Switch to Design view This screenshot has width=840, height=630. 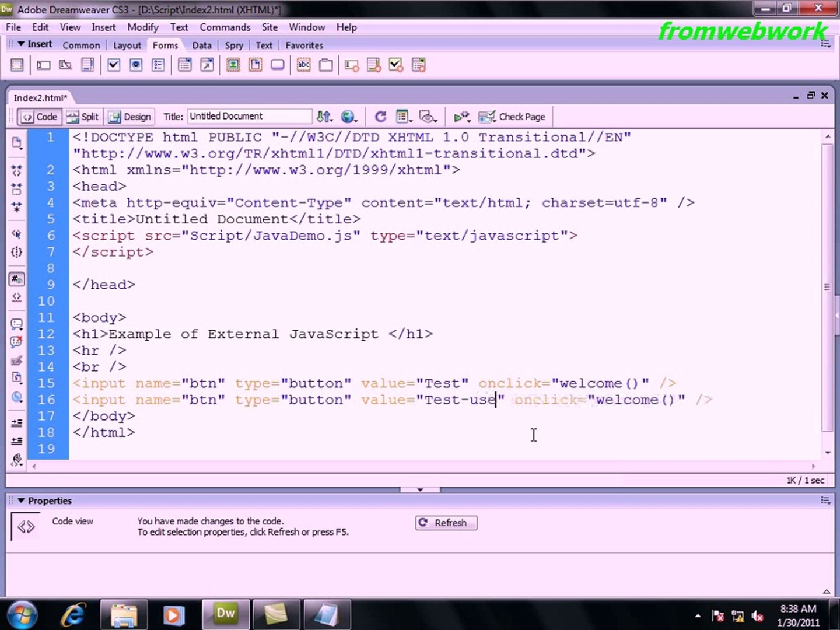pyautogui.click(x=130, y=117)
